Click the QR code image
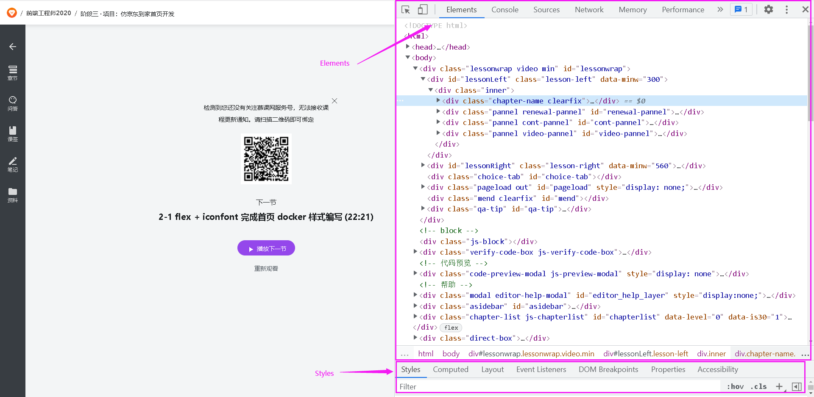814x397 pixels. coord(266,159)
